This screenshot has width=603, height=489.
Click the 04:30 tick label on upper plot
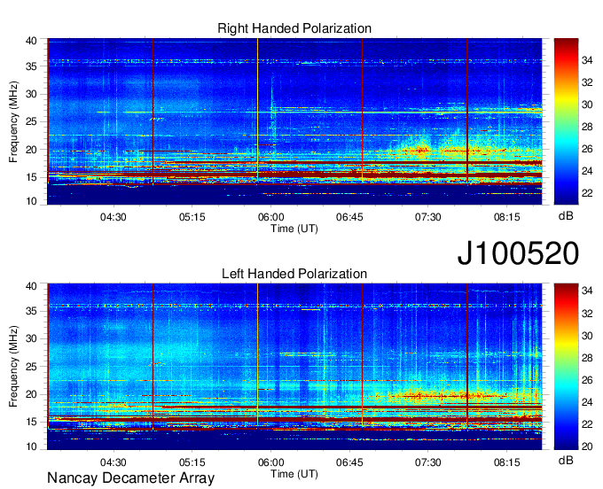pos(114,217)
